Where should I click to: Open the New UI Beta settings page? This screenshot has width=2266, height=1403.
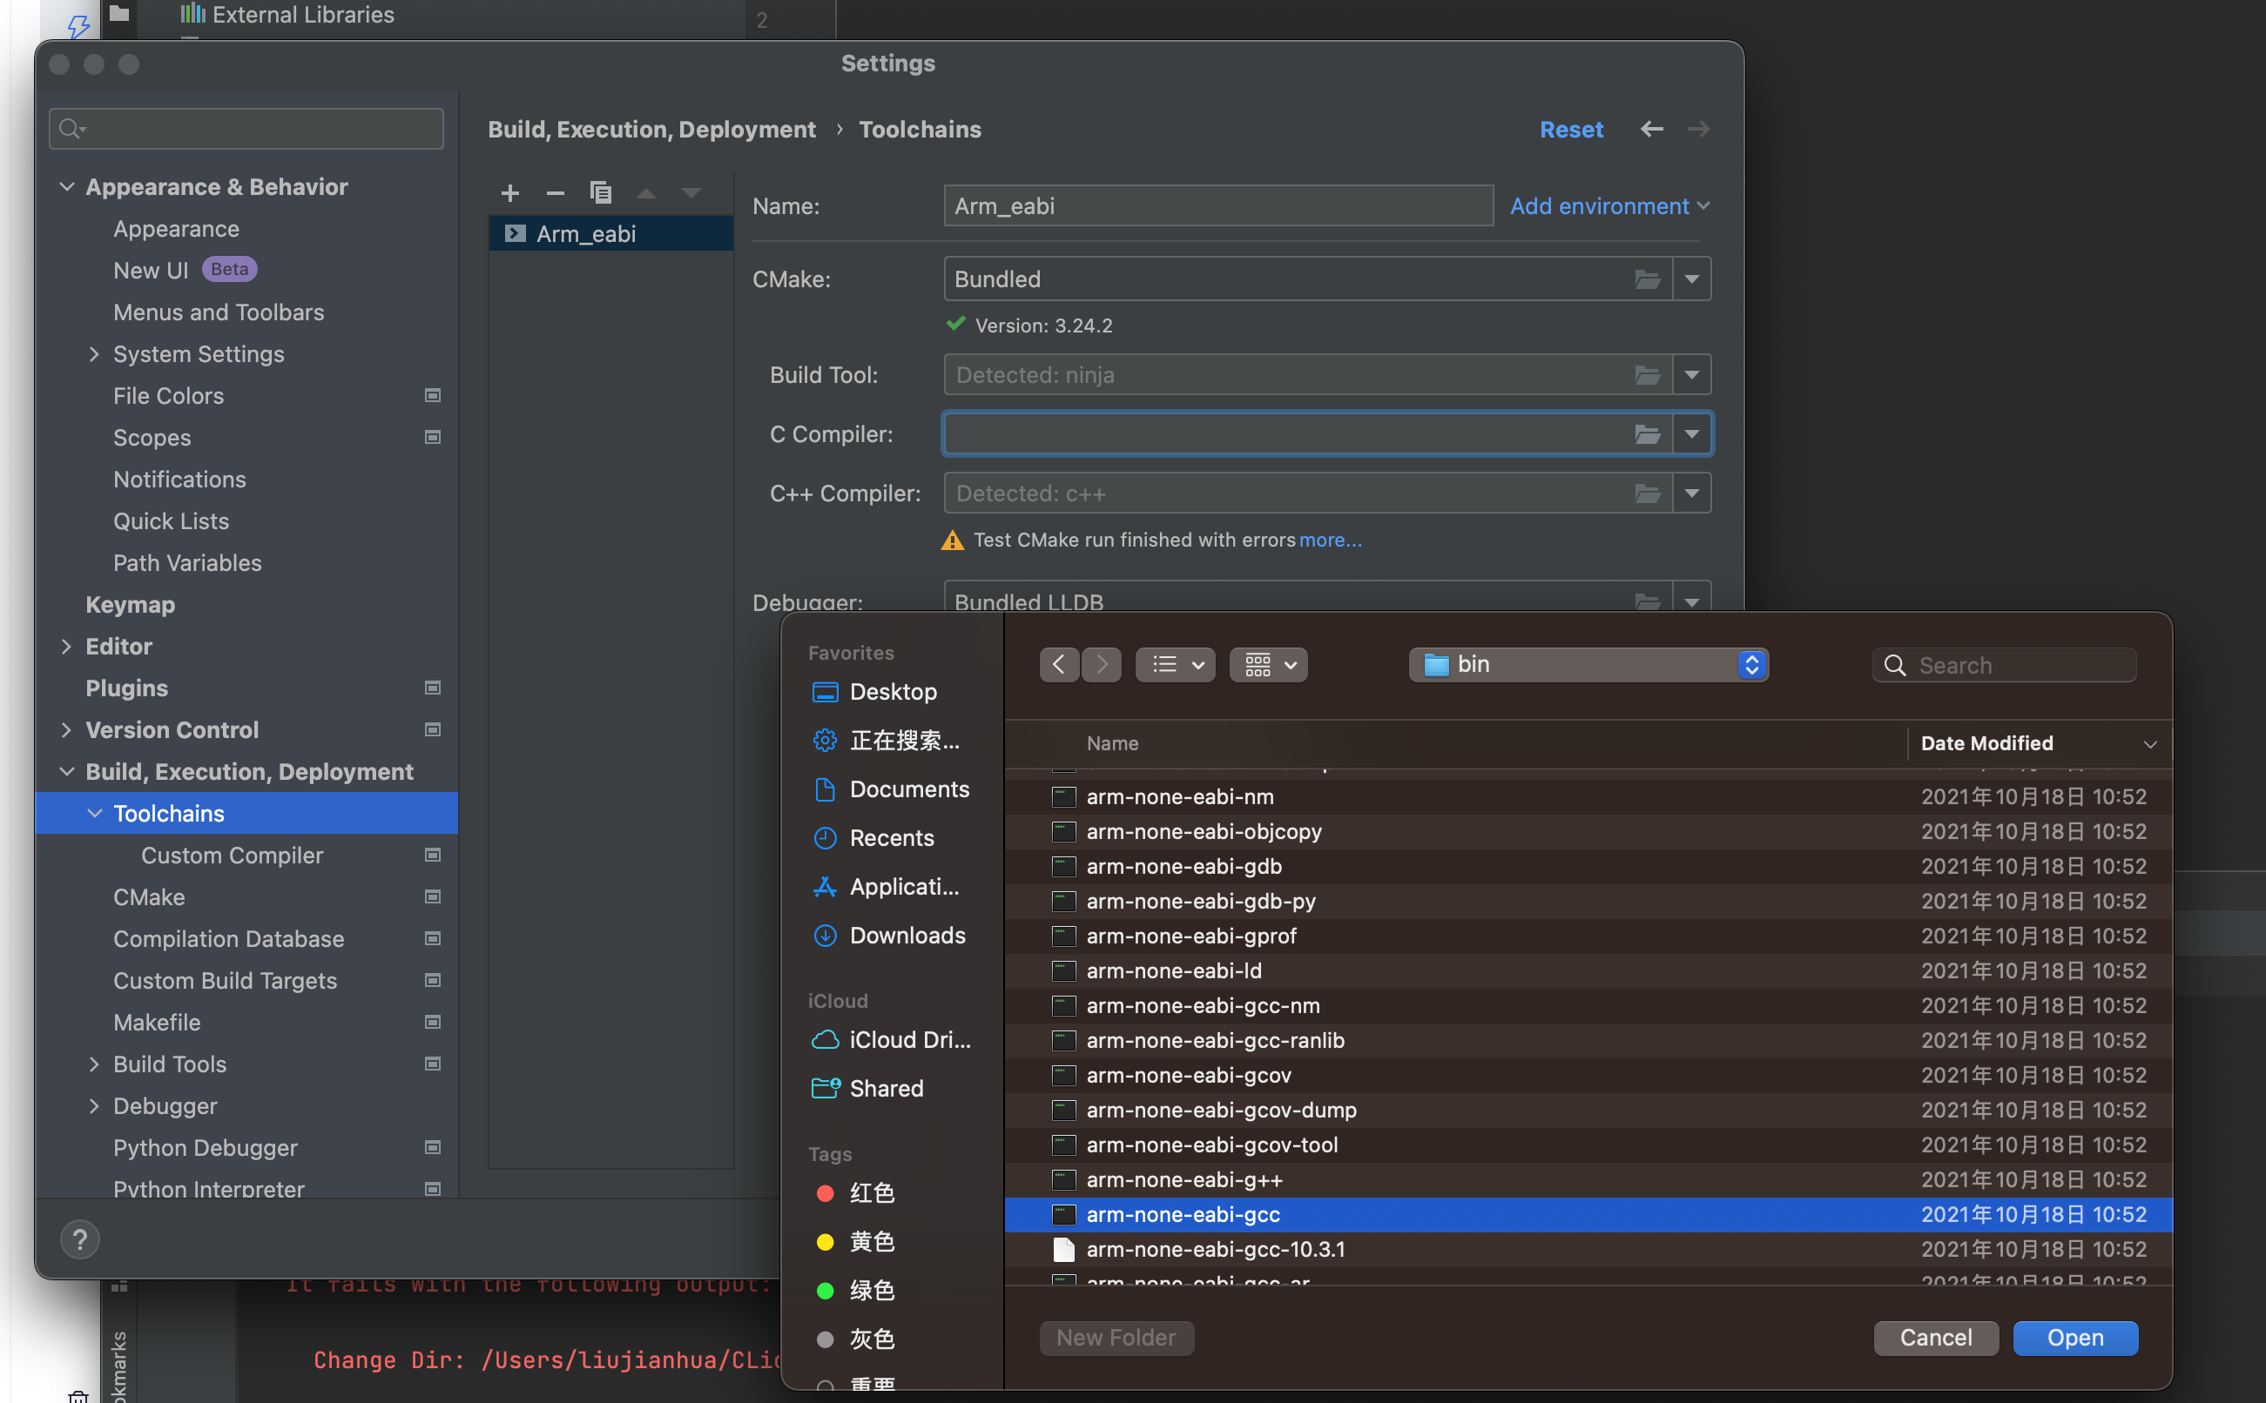(185, 270)
